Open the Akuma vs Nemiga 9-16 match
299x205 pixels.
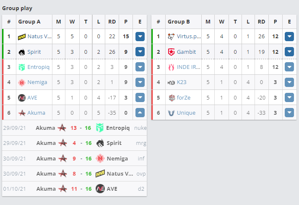tap(74, 158)
